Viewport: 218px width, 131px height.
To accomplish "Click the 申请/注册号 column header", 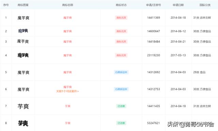I will [x=154, y=5].
